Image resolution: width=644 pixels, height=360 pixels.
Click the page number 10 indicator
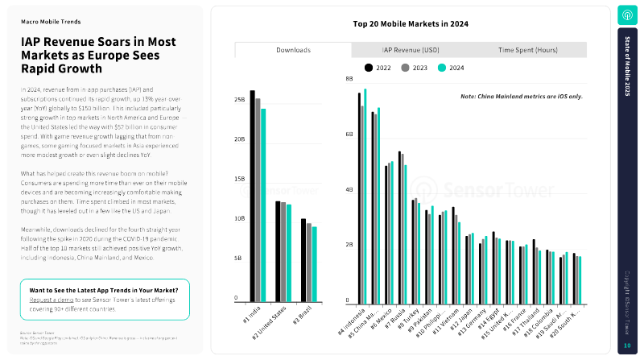tap(627, 346)
